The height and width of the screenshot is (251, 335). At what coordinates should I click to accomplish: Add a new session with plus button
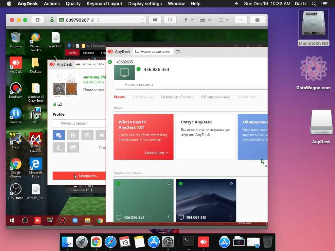[241, 20]
